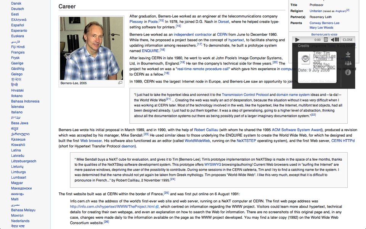This screenshot has width=366, height=229.
Task: Open the credits people icon in overlay
Action: pyautogui.click(x=347, y=63)
